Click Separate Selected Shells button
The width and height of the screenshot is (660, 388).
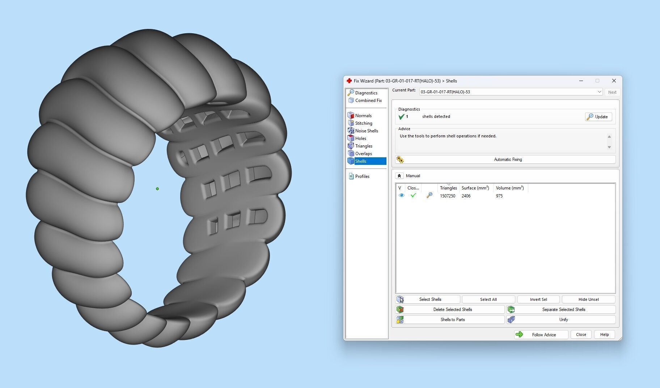tap(561, 310)
